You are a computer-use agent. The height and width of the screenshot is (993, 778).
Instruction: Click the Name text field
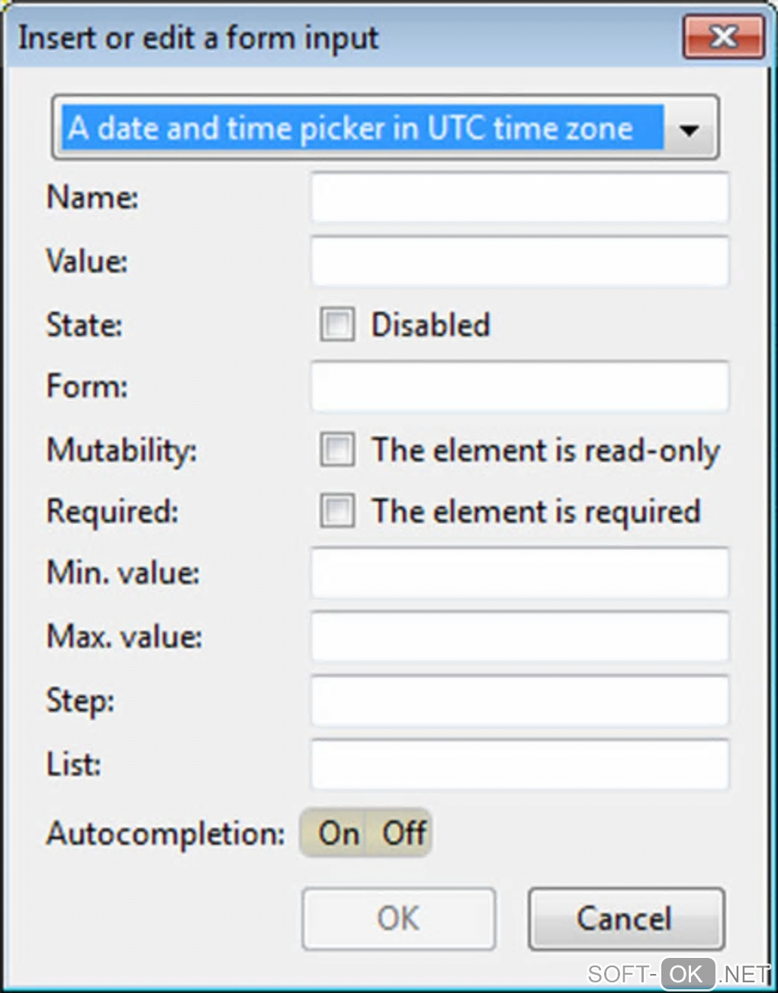point(519,198)
